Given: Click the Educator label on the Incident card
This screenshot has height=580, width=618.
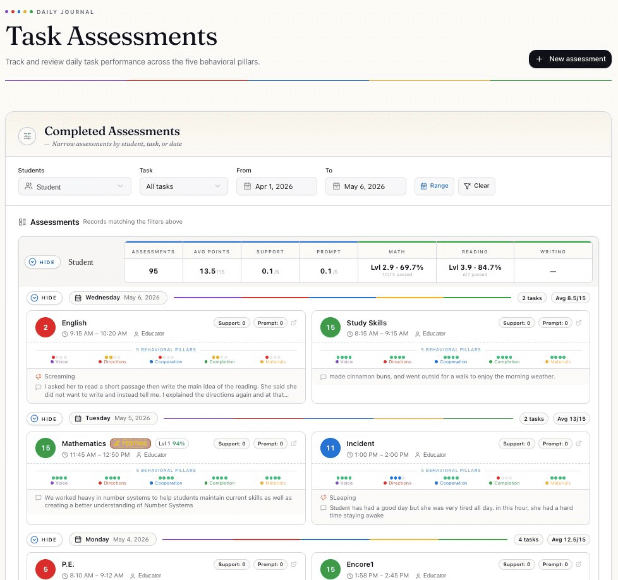Looking at the screenshot, I should tap(434, 455).
